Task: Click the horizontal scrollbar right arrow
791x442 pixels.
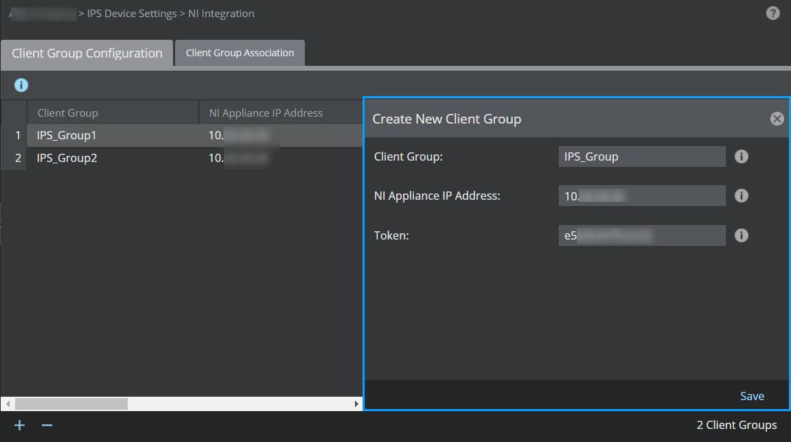Action: point(356,404)
